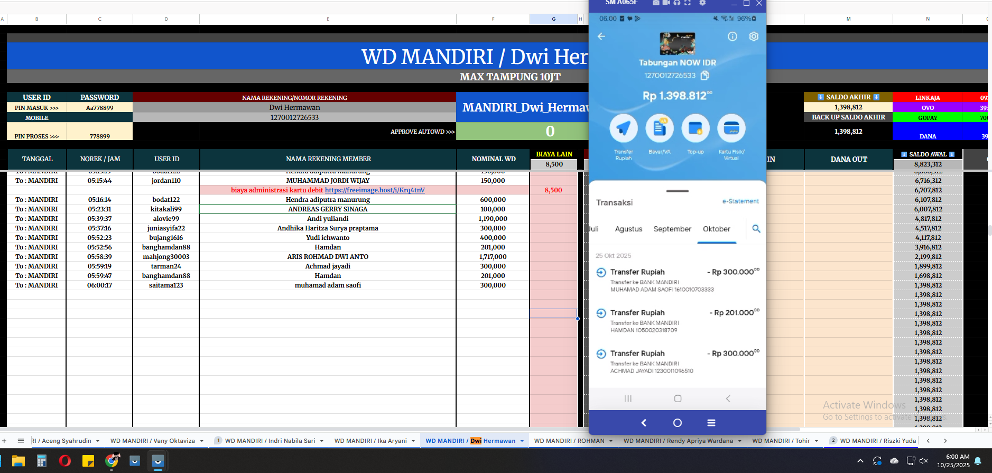Select the Oktober month tab in transactions
The height and width of the screenshot is (473, 992).
tap(717, 229)
